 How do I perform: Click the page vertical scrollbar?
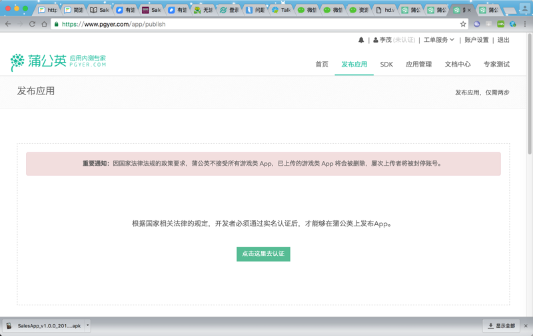[530, 94]
